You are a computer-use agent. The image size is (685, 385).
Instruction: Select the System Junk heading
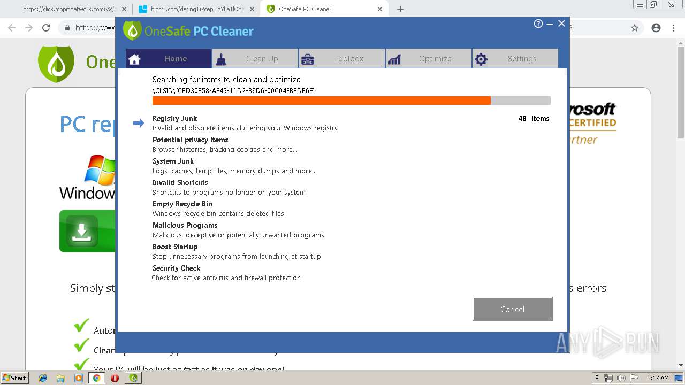(173, 161)
